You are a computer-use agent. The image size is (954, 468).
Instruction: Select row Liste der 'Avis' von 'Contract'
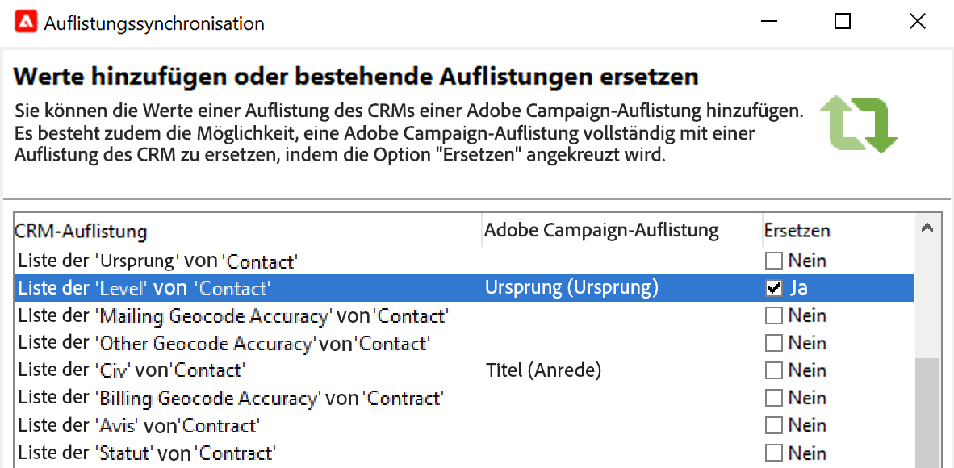[138, 425]
